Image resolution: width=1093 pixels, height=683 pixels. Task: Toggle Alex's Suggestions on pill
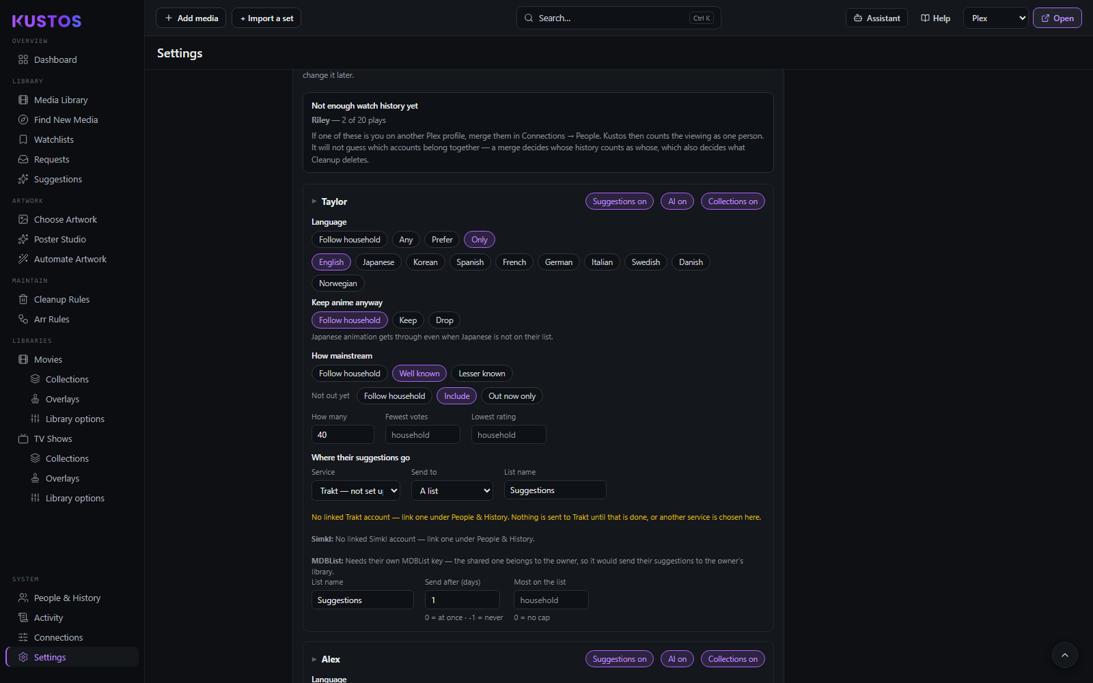(620, 659)
